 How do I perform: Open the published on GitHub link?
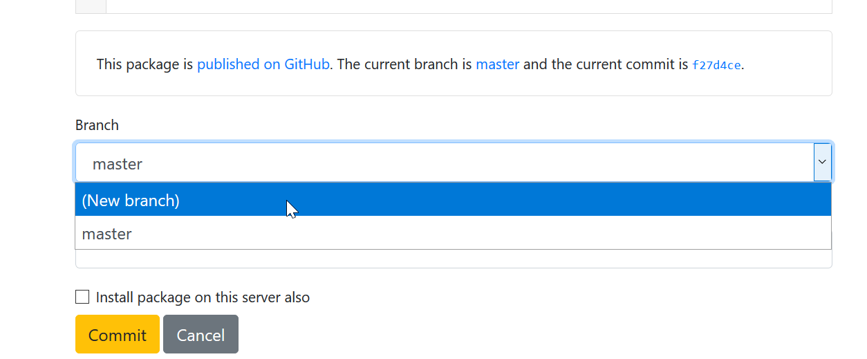tap(263, 64)
